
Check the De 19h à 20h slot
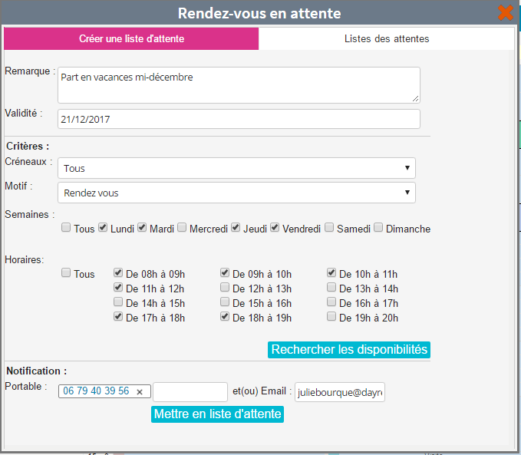pyautogui.click(x=331, y=317)
